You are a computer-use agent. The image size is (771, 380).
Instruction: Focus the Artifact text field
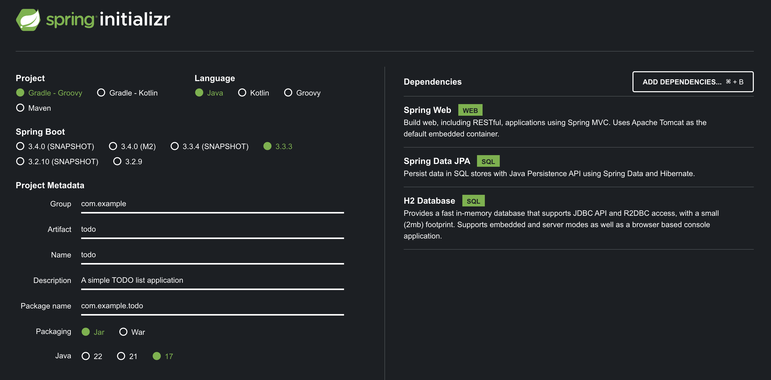pos(212,229)
